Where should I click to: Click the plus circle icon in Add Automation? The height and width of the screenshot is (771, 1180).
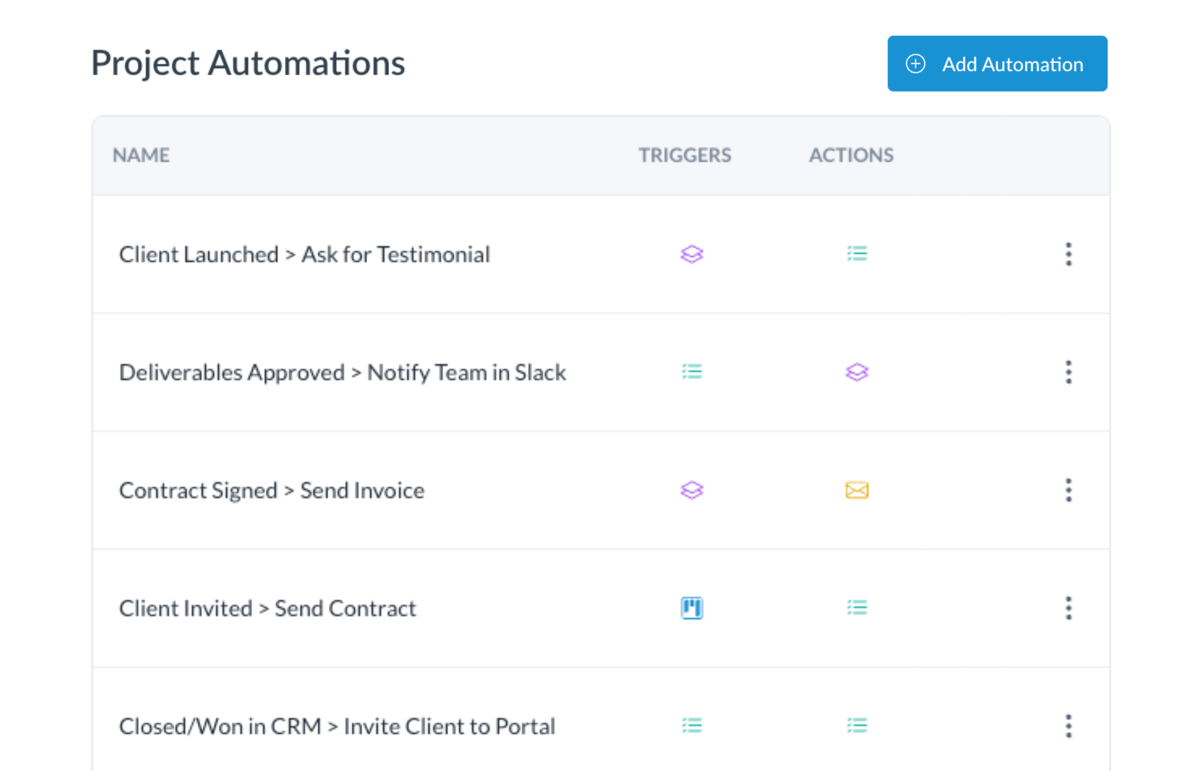coord(915,64)
